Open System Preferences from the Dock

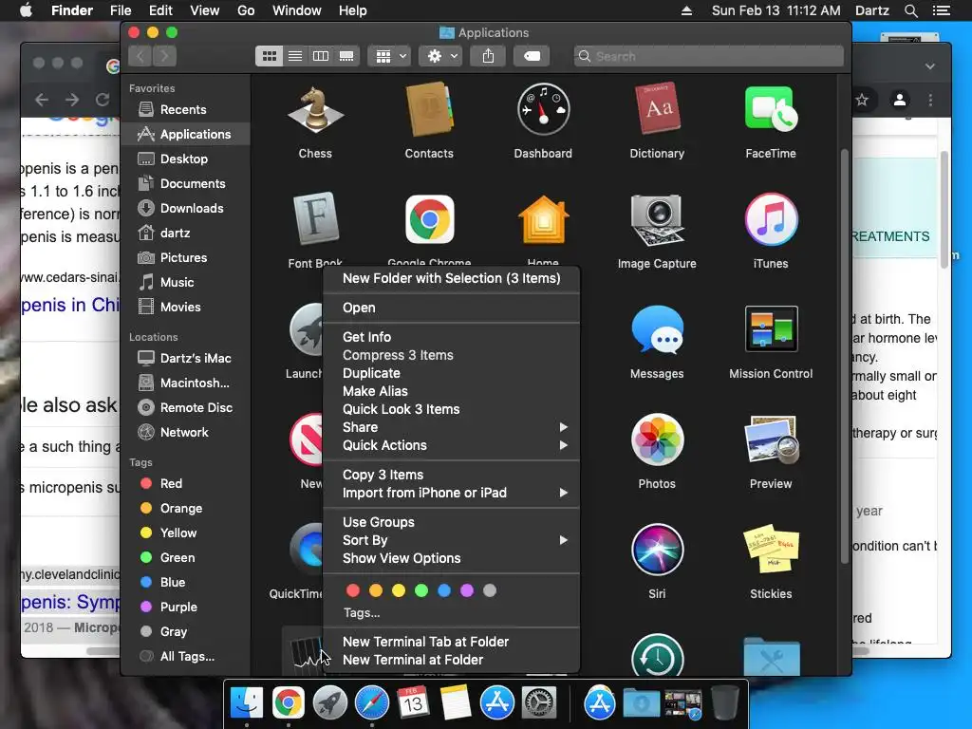point(539,703)
